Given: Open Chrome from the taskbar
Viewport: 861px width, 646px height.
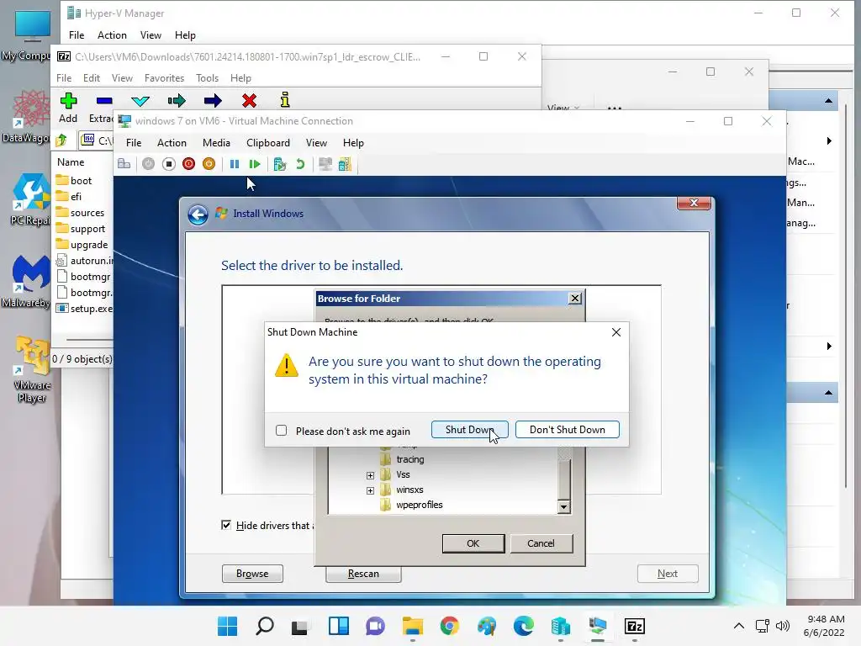Looking at the screenshot, I should (x=450, y=626).
